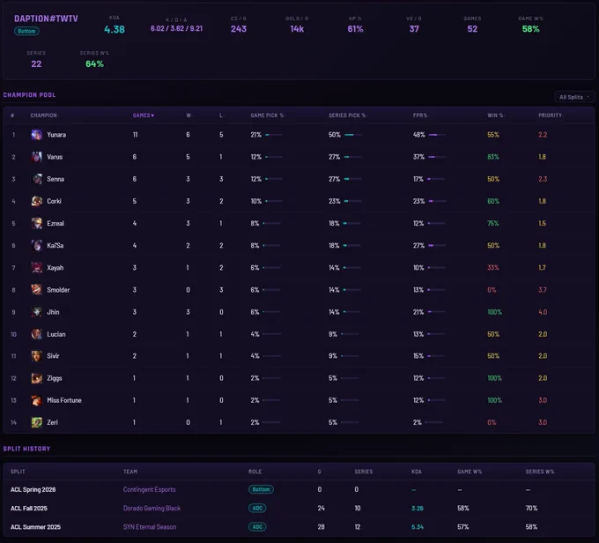The height and width of the screenshot is (543, 599).
Task: Click the Split History section heading
Action: tap(26, 449)
